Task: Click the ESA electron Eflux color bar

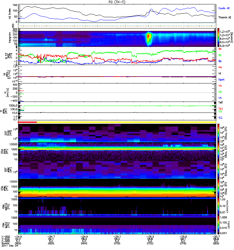Action: pyautogui.click(x=218, y=188)
